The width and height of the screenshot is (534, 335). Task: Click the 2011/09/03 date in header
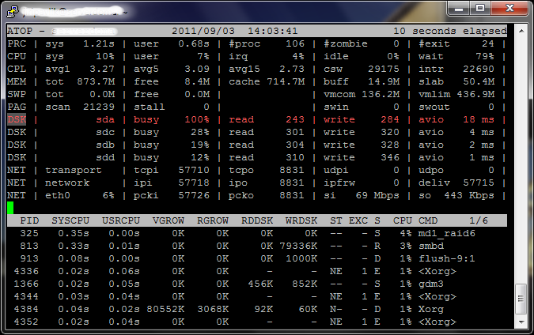203,31
